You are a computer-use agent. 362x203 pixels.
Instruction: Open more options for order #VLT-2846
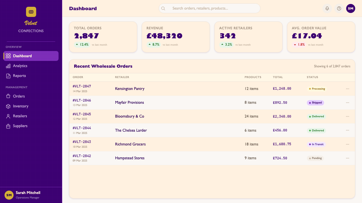click(x=348, y=103)
